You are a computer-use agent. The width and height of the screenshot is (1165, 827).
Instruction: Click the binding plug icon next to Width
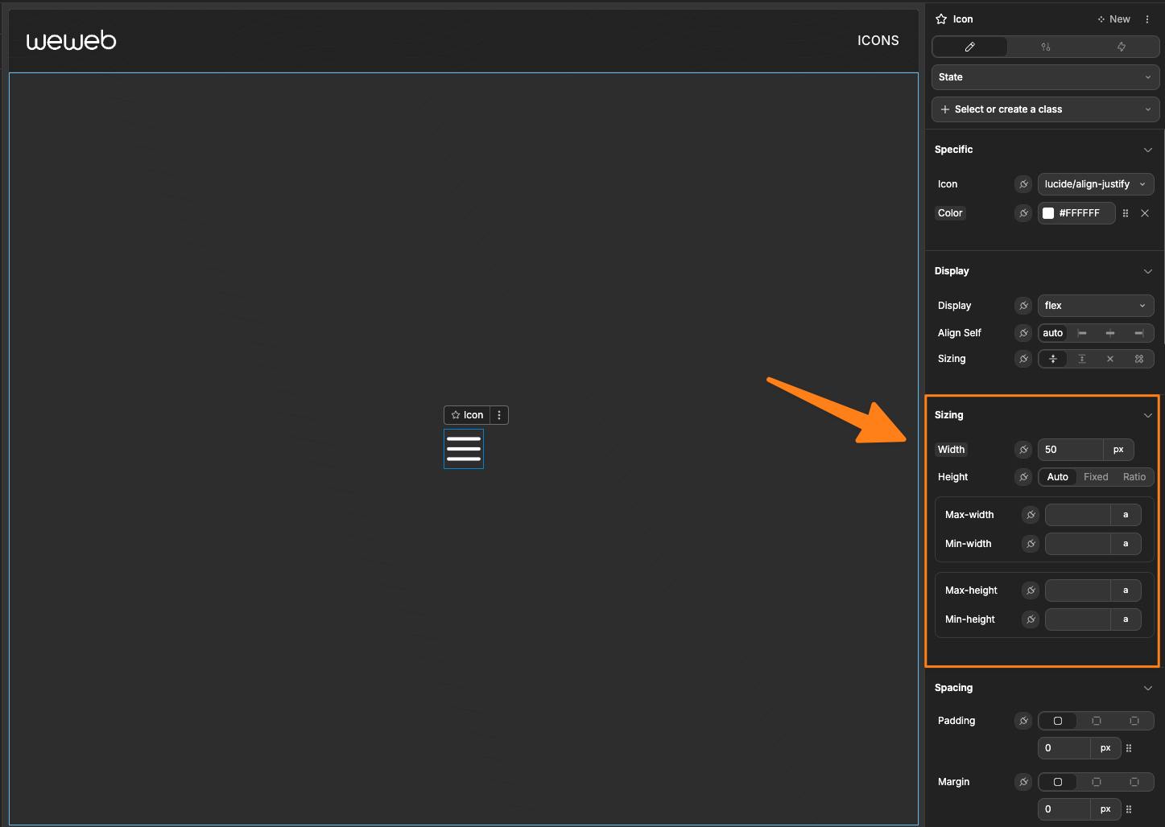[x=1022, y=449]
